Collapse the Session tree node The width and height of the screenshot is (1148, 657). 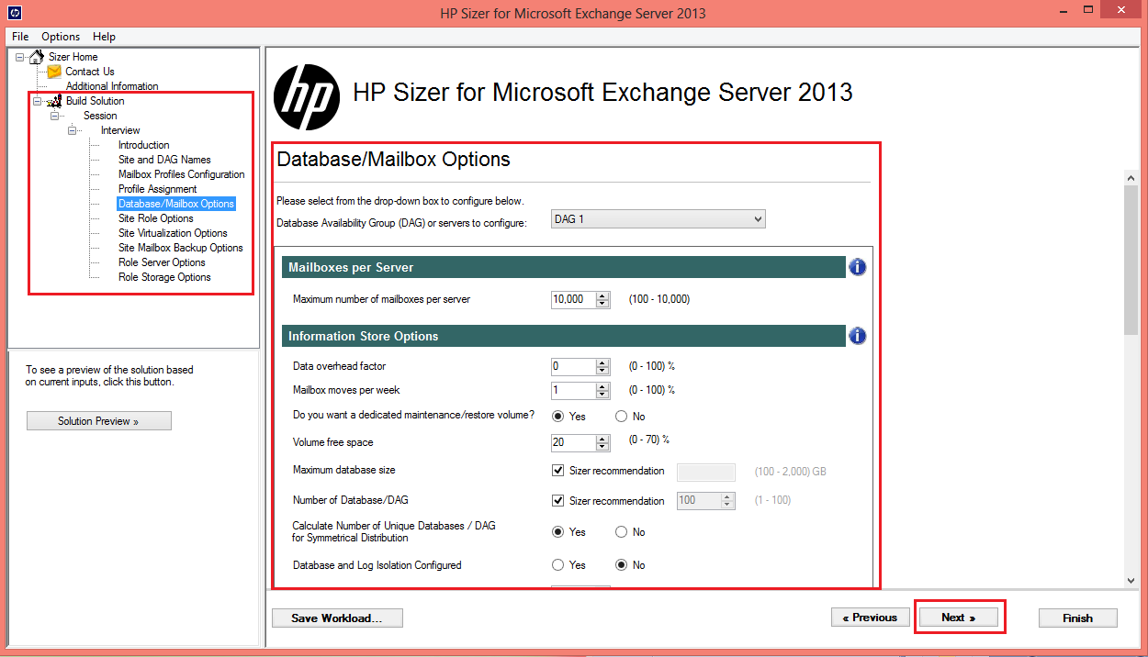[x=55, y=116]
